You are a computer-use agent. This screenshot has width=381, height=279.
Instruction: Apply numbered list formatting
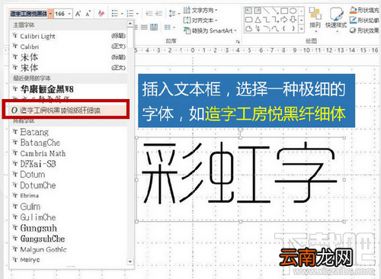[x=130, y=13]
